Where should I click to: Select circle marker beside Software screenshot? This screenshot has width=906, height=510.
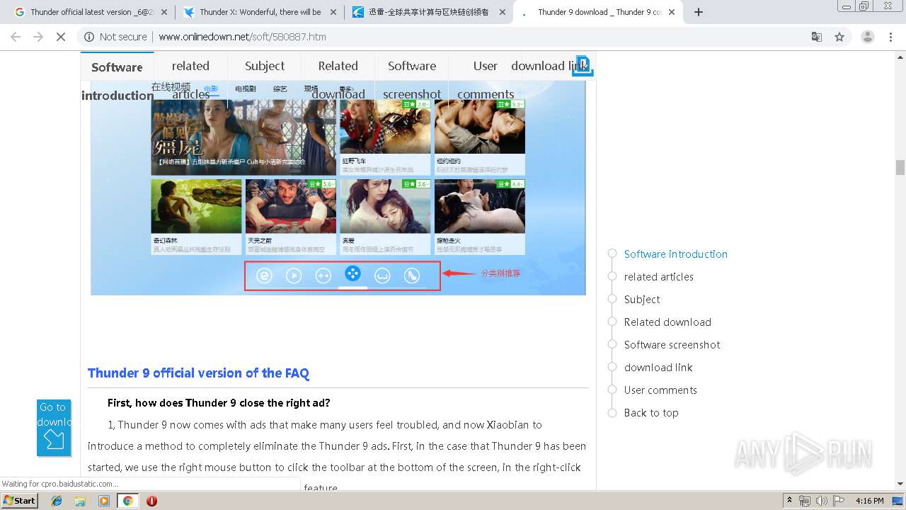pos(612,344)
